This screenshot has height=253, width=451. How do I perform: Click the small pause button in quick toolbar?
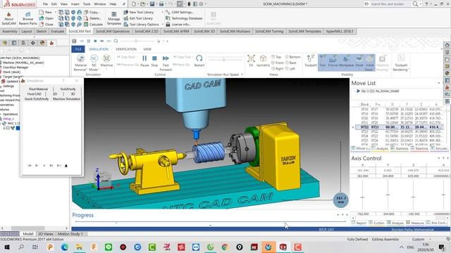click(x=89, y=41)
